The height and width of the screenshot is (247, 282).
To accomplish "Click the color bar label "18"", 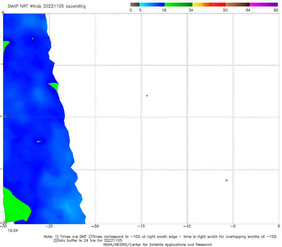I will coord(164,10).
